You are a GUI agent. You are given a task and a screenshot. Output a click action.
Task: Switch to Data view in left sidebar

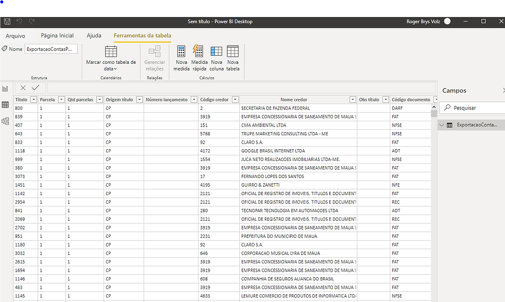[5, 104]
